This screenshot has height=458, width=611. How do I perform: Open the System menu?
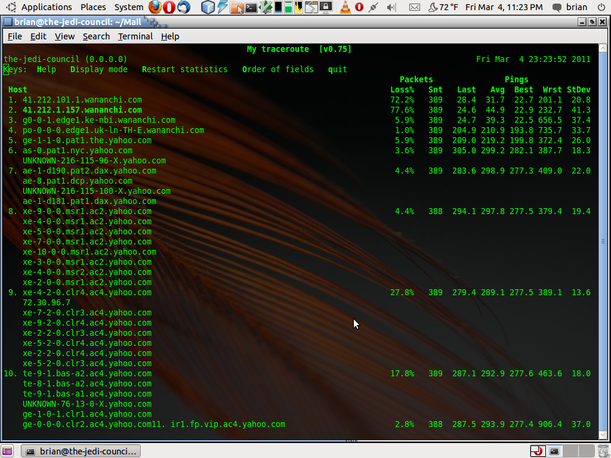click(129, 7)
